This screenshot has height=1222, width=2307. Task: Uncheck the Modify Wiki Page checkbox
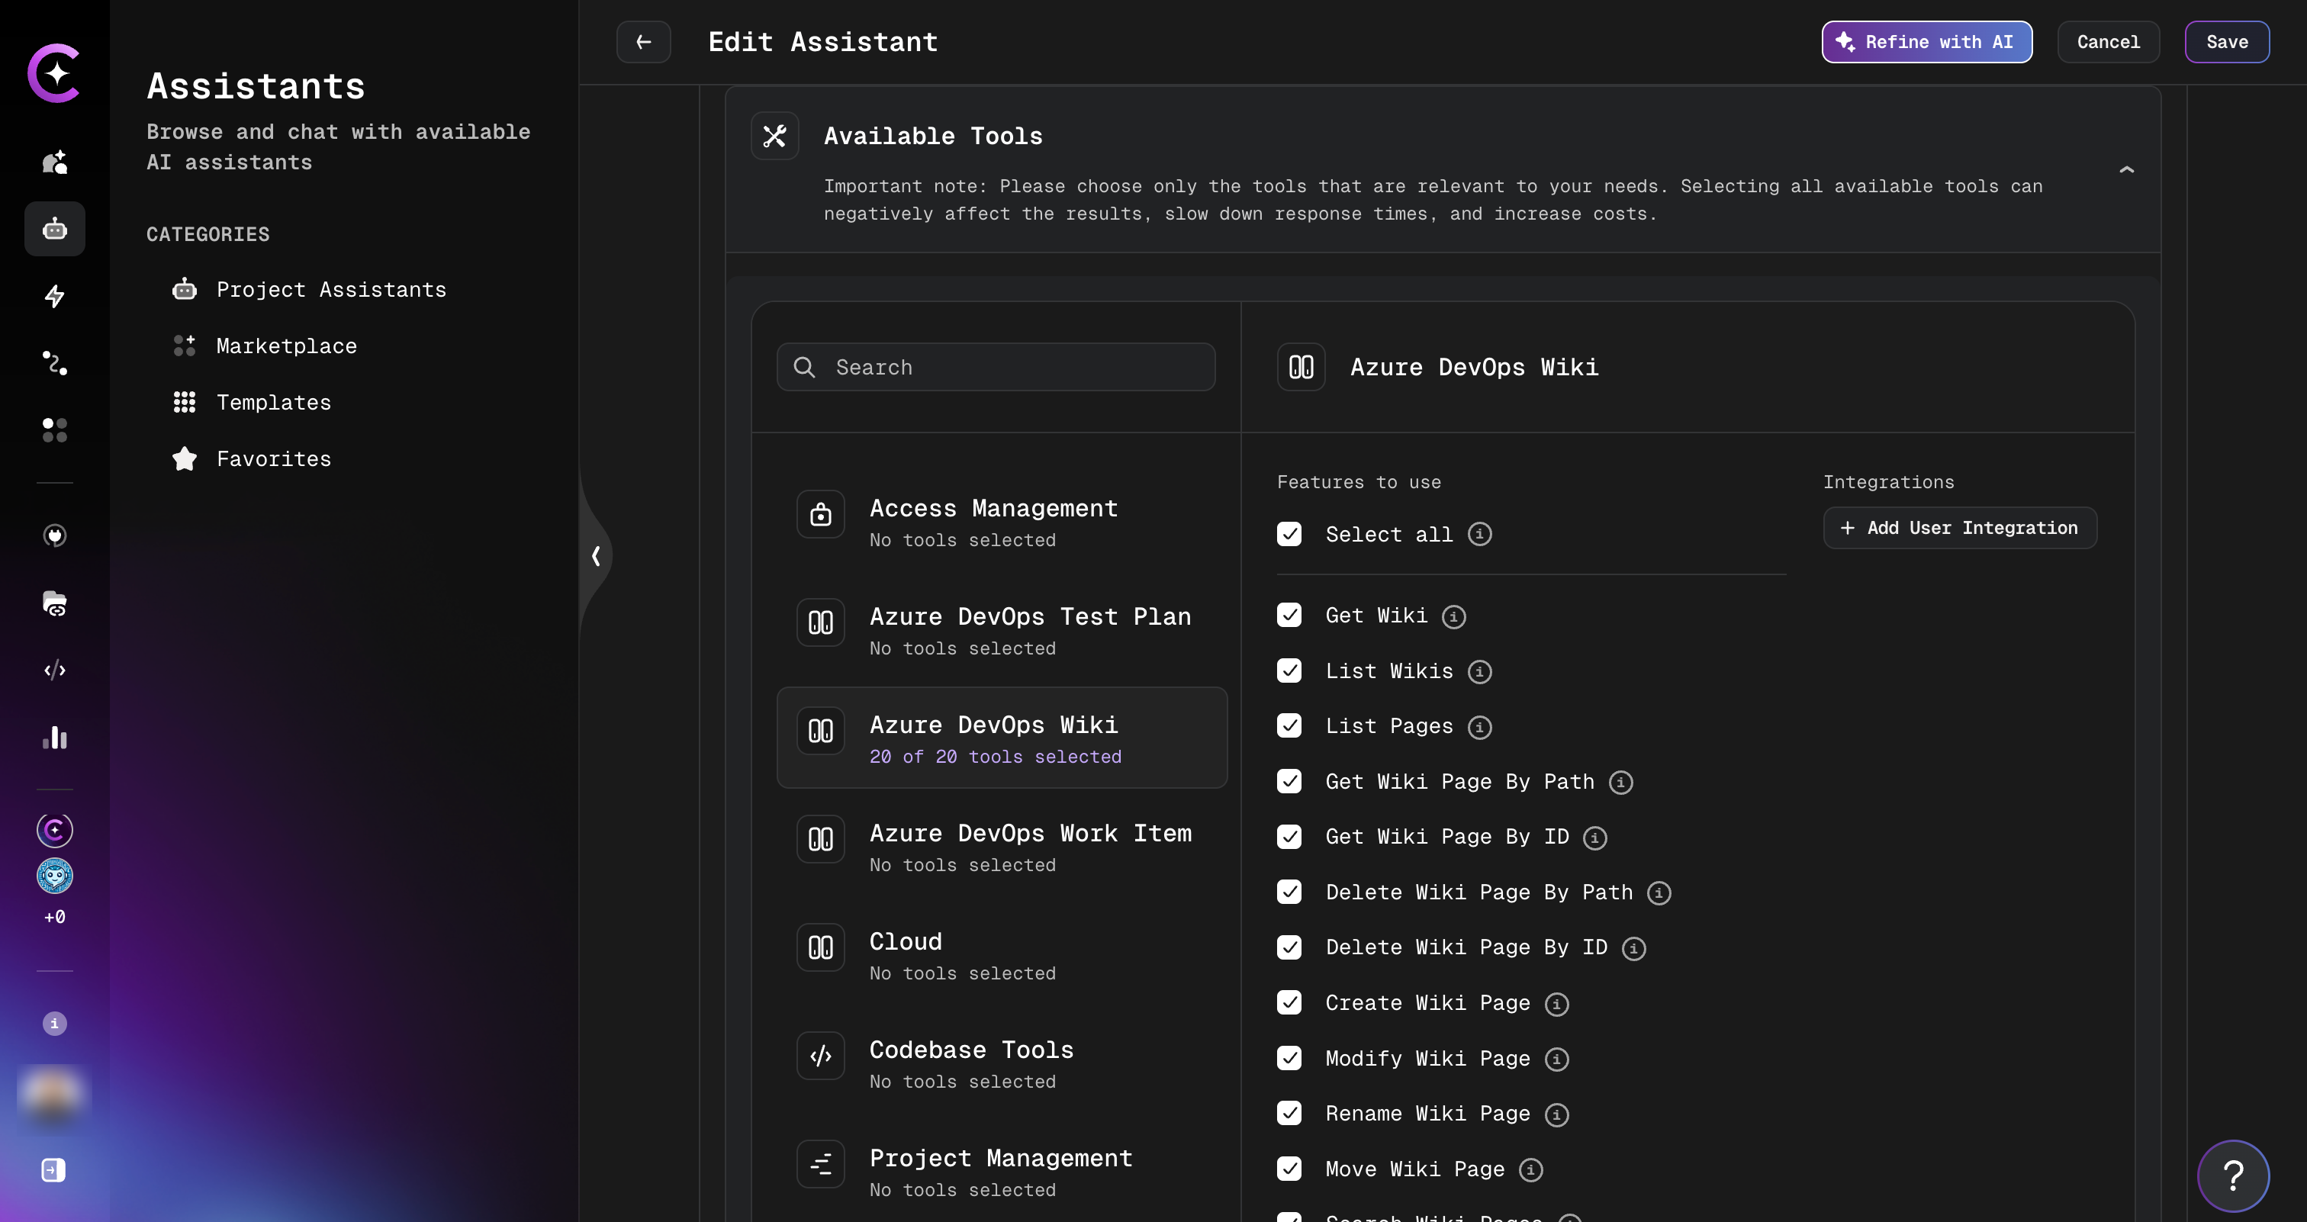(1289, 1058)
